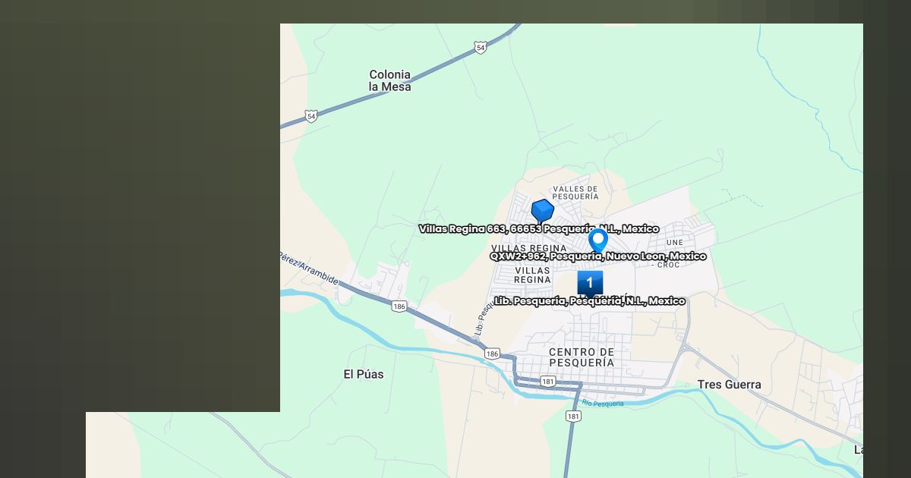Open the Villas Regina 663 address label
Viewport: 911px width, 478px height.
(x=538, y=229)
